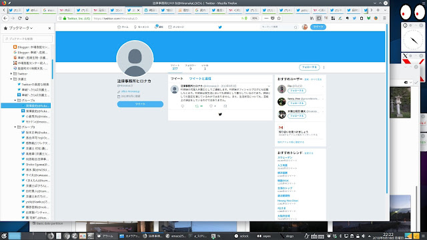Click the Twitter keyword search box
Screen dimensions: 427x240
coord(279,27)
